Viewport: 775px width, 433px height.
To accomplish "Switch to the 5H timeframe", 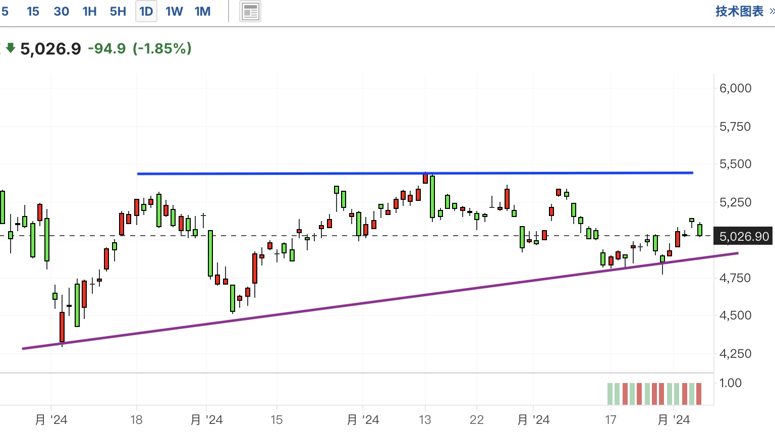I will tap(118, 11).
